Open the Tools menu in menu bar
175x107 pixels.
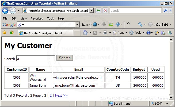coord(51,18)
